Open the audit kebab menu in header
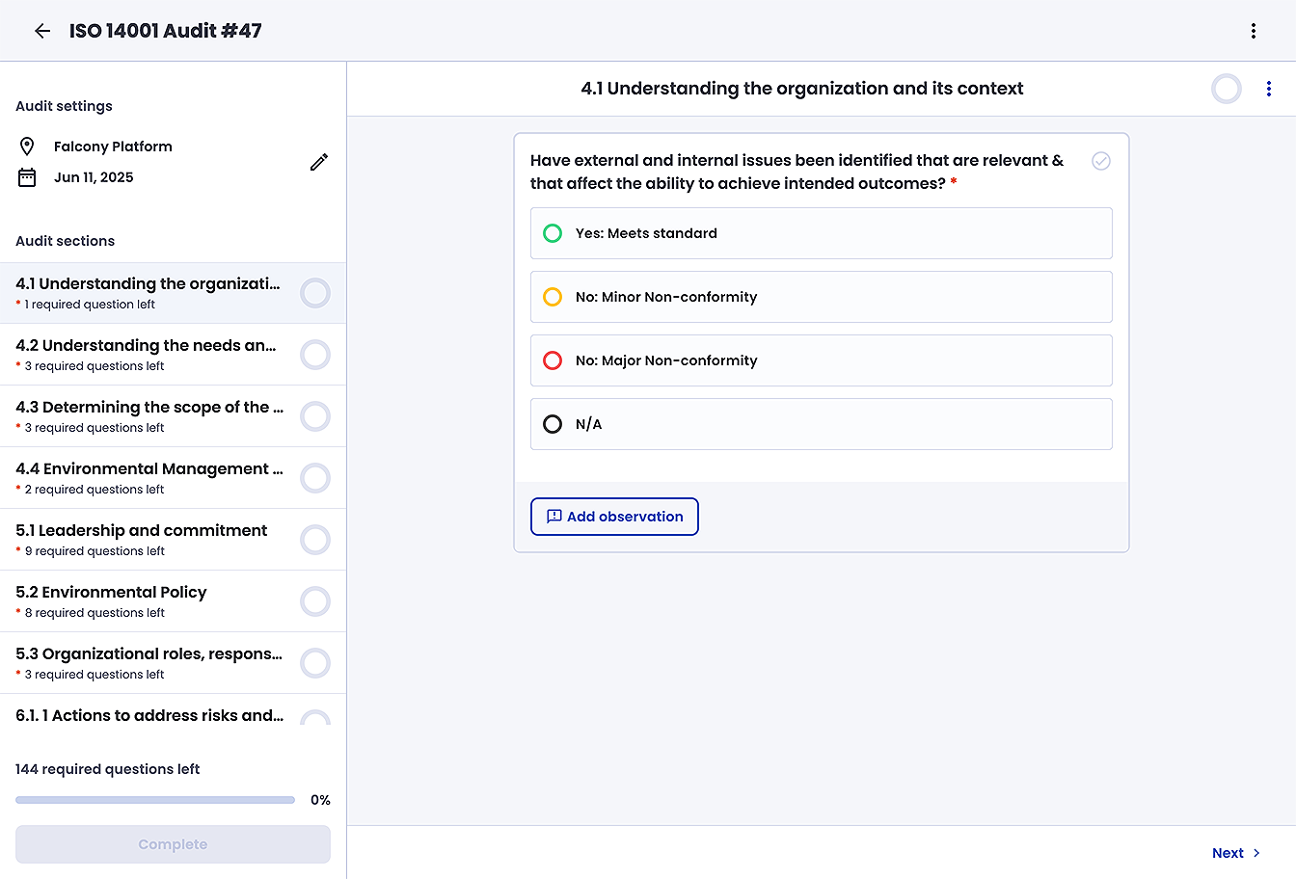The height and width of the screenshot is (879, 1296). coord(1254,31)
